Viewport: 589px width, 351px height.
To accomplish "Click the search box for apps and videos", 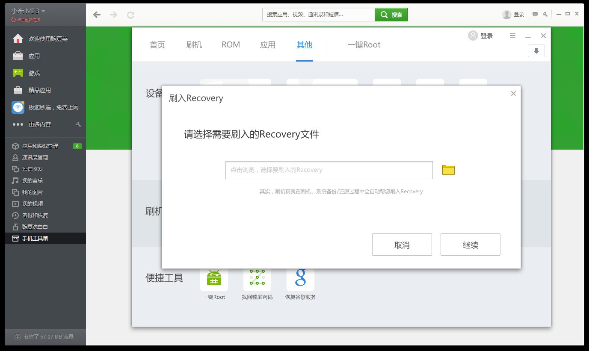I will pos(319,15).
